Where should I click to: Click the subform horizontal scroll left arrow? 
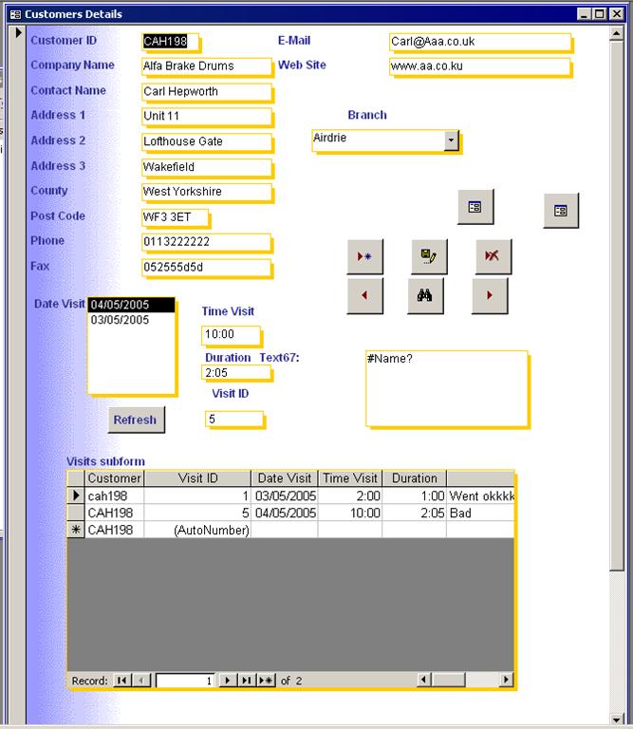point(423,680)
